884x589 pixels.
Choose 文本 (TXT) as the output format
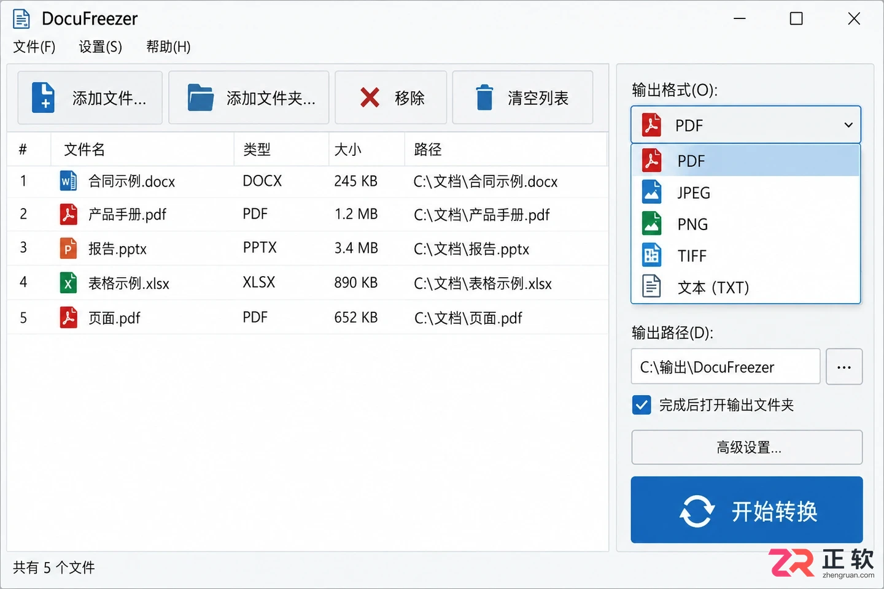[x=745, y=287]
